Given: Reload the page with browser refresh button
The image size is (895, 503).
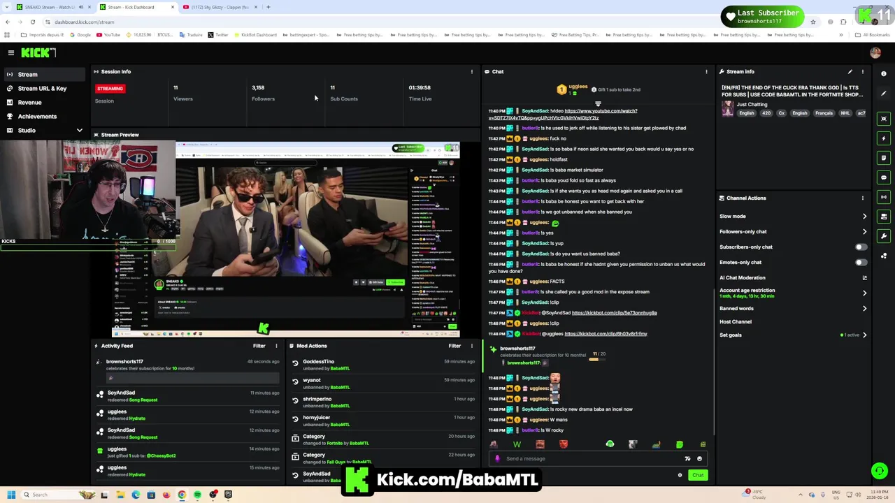Looking at the screenshot, I should [x=32, y=22].
